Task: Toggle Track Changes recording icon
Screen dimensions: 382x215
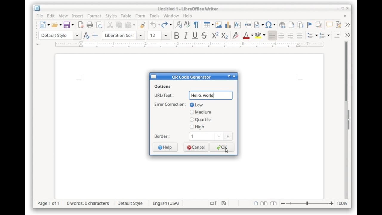Action: click(x=338, y=25)
